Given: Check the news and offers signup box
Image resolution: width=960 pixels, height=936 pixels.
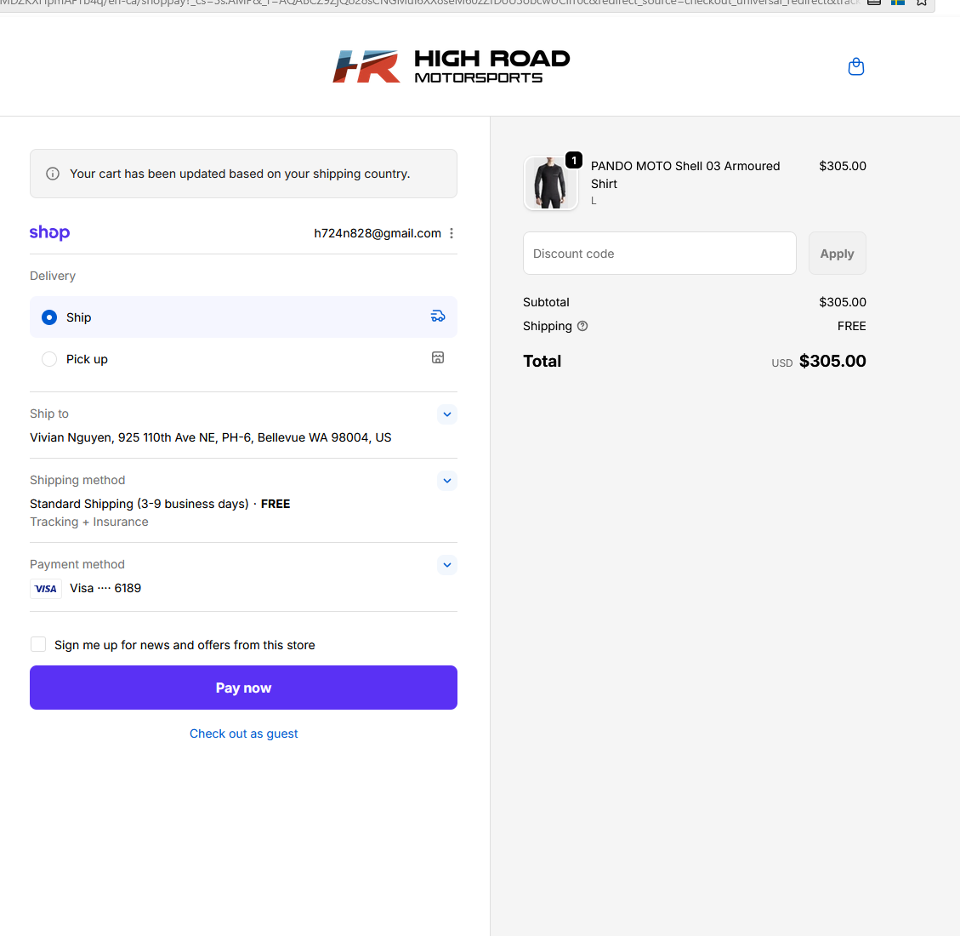Looking at the screenshot, I should point(38,644).
